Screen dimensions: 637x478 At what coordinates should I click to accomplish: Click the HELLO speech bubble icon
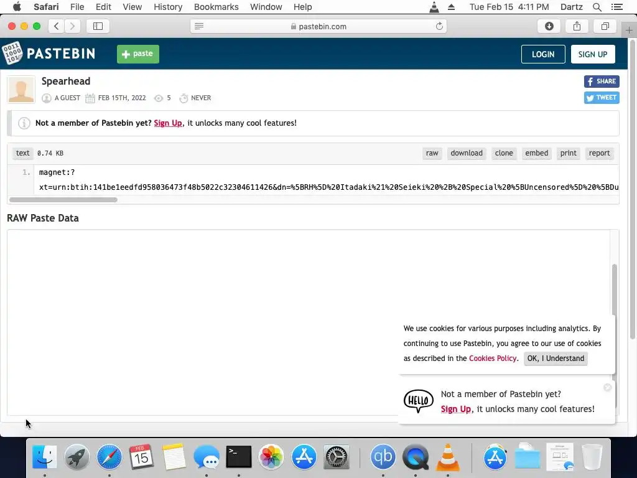(419, 401)
